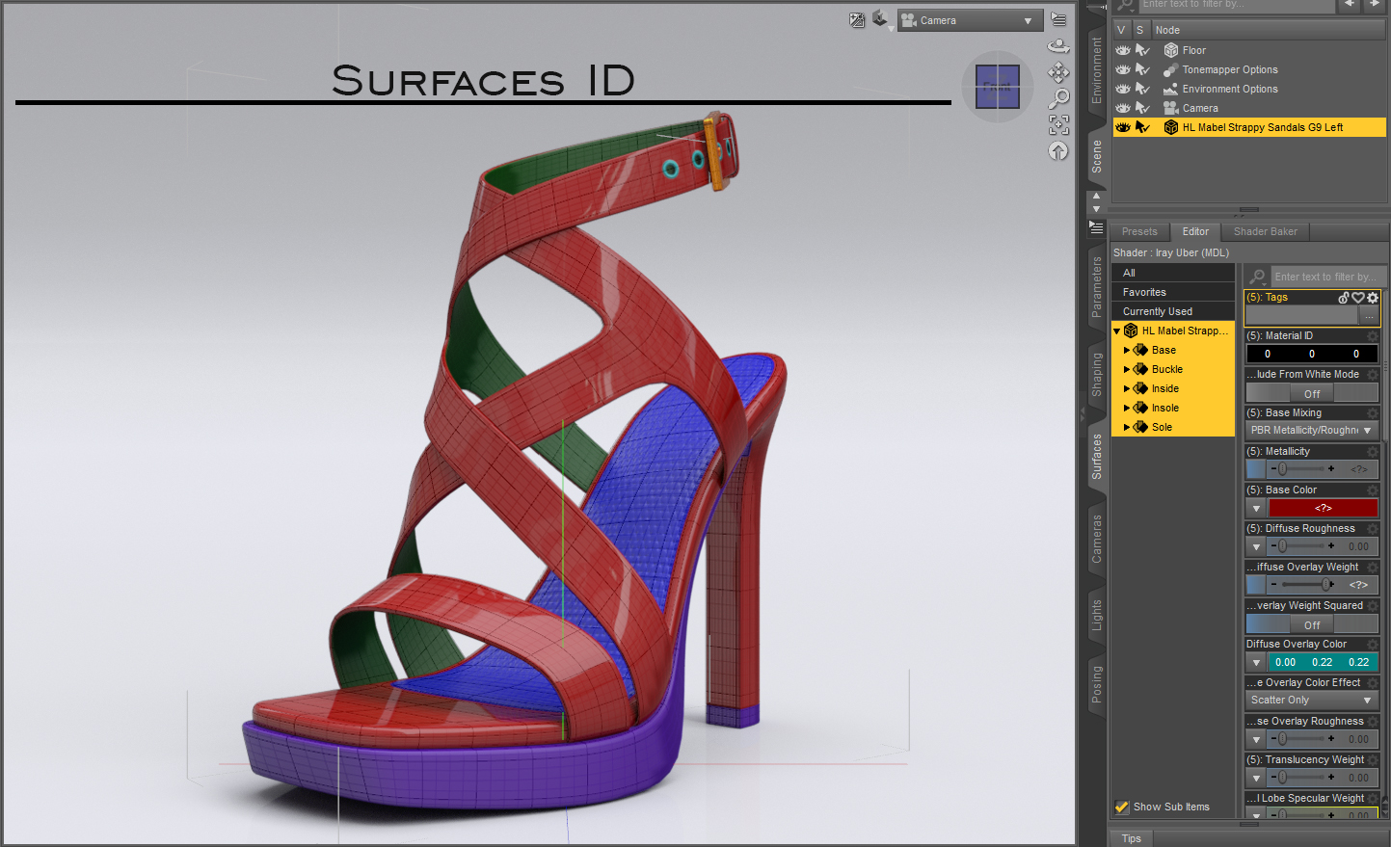This screenshot has width=1391, height=847.
Task: Open the Parameters side tab
Action: tap(1097, 287)
